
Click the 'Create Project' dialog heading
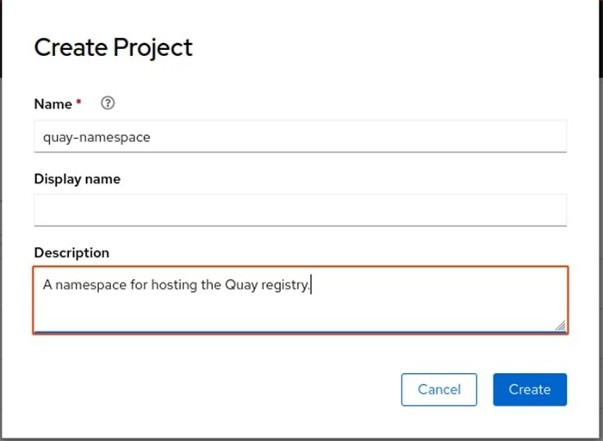(113, 47)
